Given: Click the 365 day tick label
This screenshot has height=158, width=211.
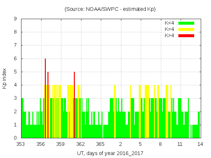Looking at the screenshot, I should pyautogui.click(x=101, y=144).
